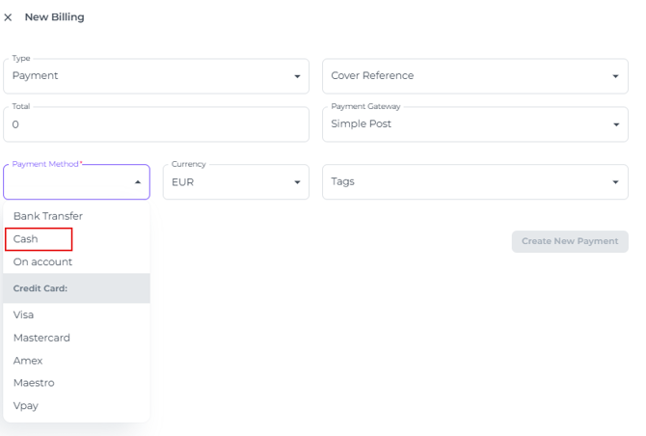Pick Visa credit card option
The height and width of the screenshot is (436, 646).
pyautogui.click(x=24, y=314)
